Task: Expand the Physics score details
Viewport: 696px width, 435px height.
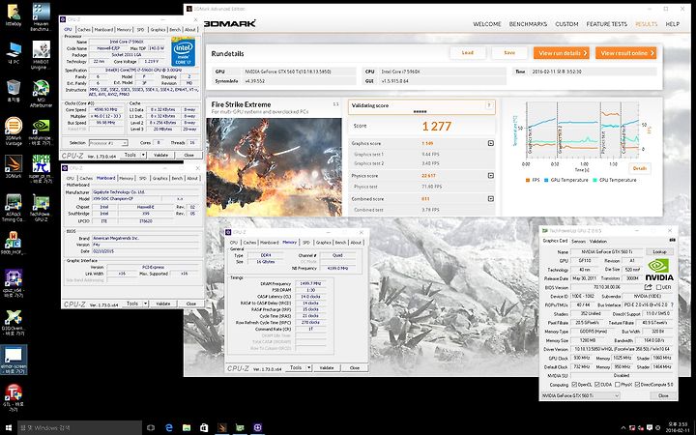Action: tap(490, 176)
